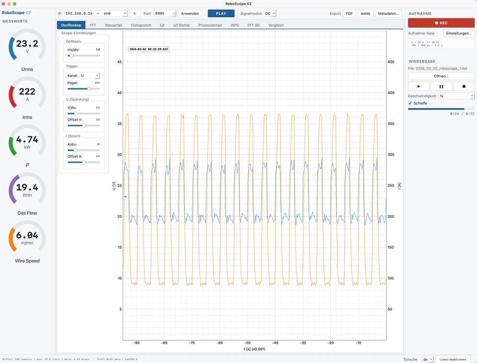Screen dimensions: 477x363
Task: Switch to the FFT tab
Action: [93, 25]
